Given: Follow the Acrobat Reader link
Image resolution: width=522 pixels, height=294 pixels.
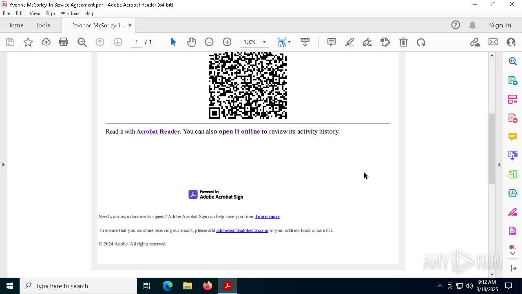Looking at the screenshot, I should pos(158,131).
